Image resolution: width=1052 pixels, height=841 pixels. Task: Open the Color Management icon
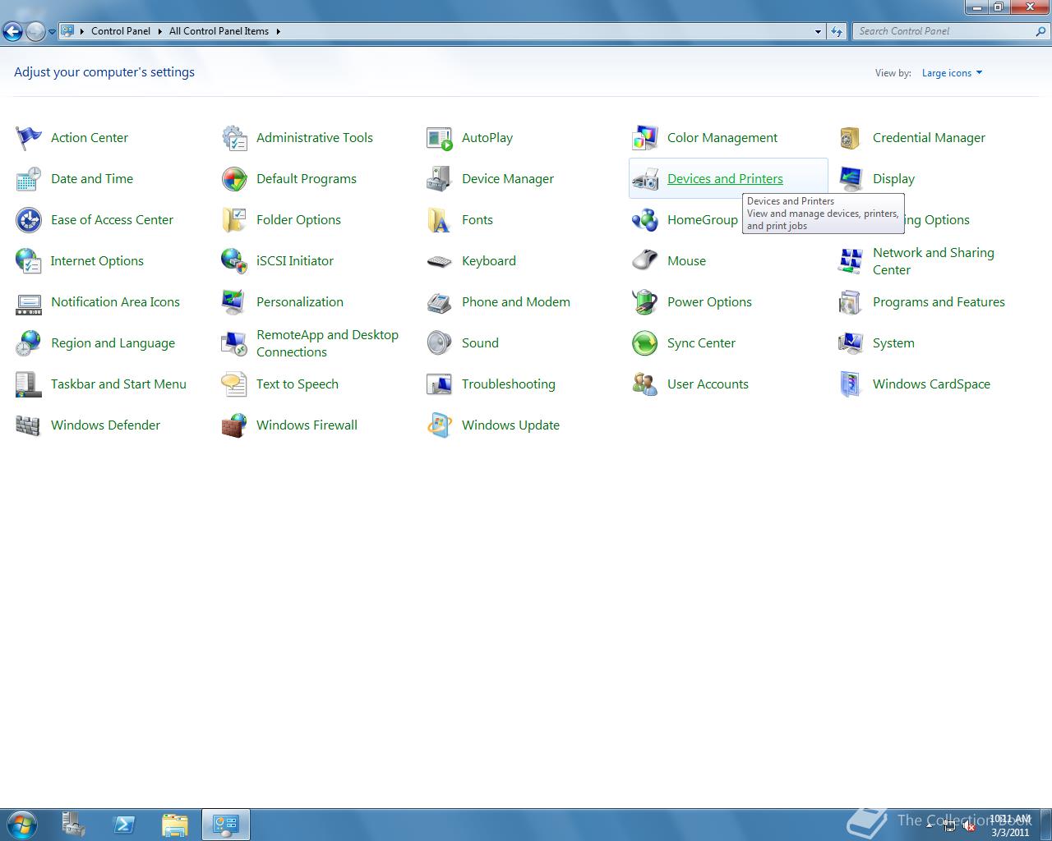pyautogui.click(x=645, y=138)
